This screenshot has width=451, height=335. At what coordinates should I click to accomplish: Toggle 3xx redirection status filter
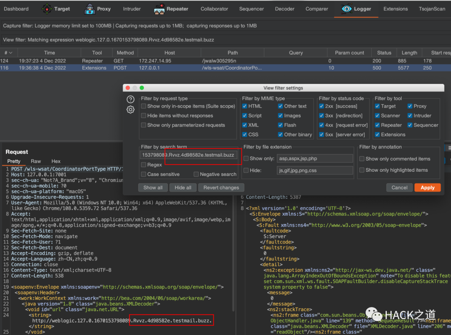(321, 116)
